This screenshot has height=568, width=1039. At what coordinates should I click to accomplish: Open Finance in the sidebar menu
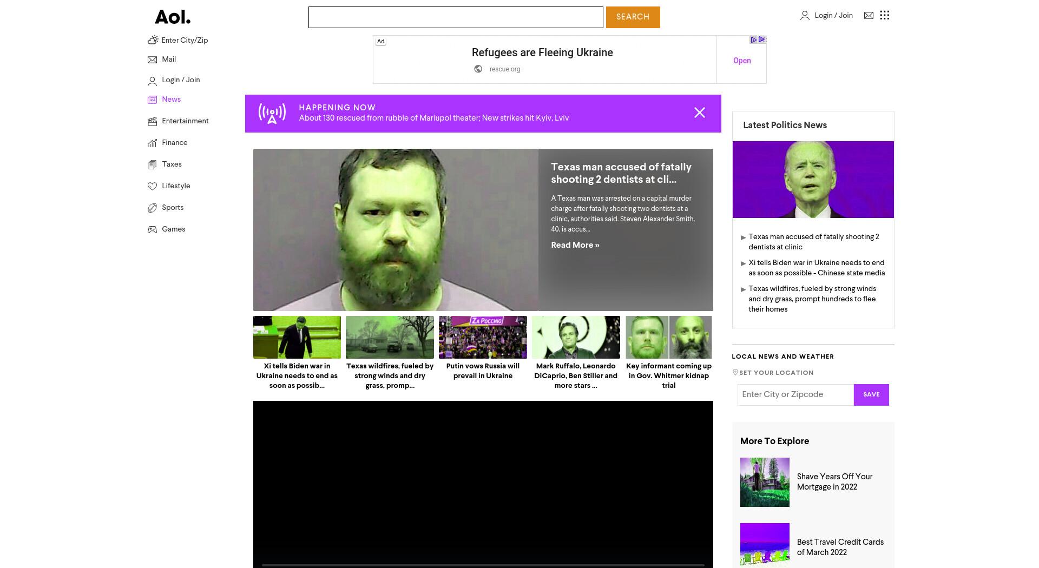pos(174,143)
